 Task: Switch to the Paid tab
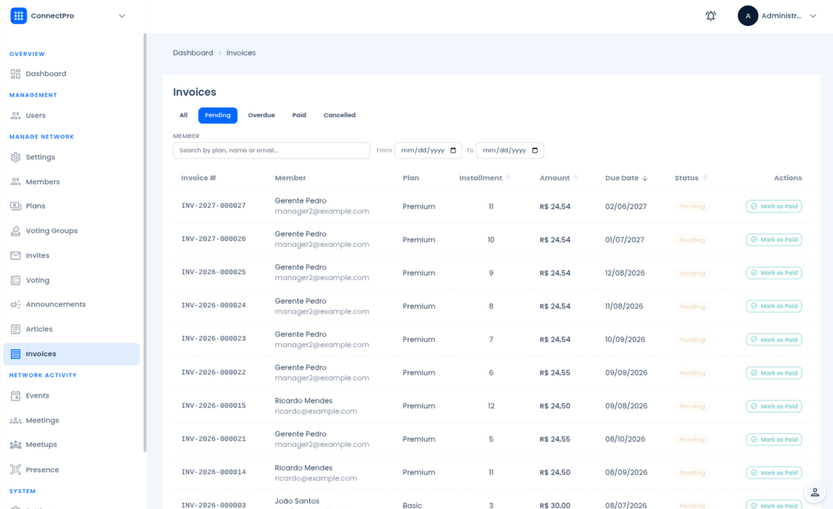(299, 115)
